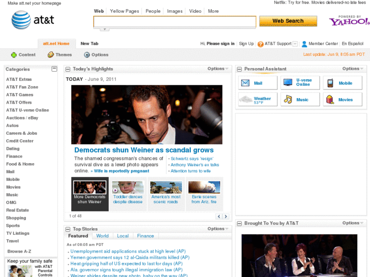Collapse Today's Highlights panel
This screenshot has width=370, height=277.
(x=68, y=69)
